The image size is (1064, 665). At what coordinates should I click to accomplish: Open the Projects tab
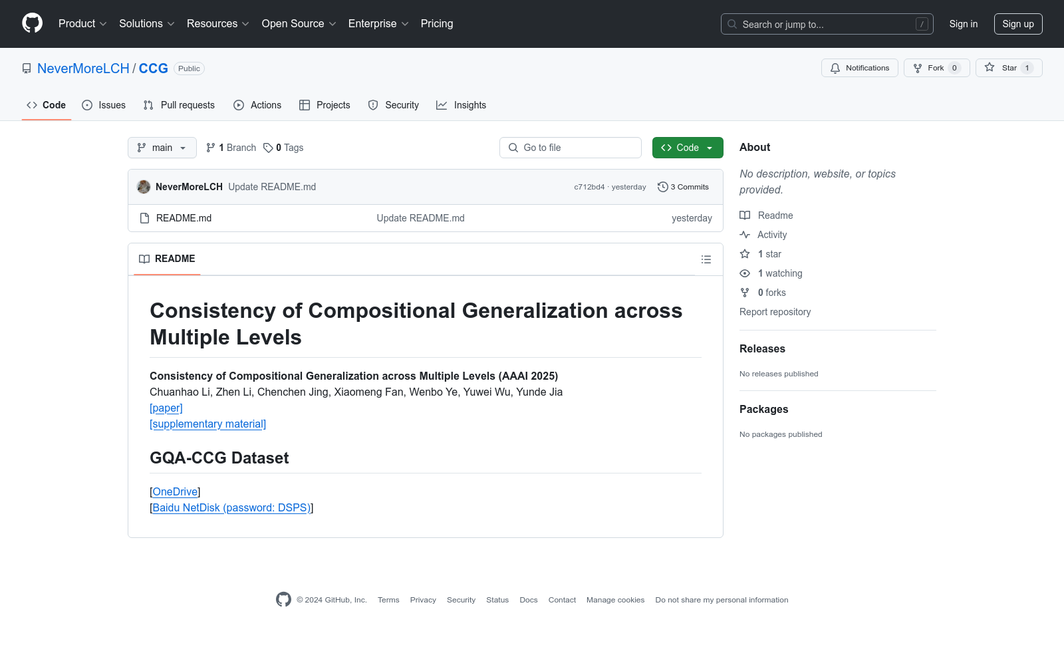pos(325,105)
